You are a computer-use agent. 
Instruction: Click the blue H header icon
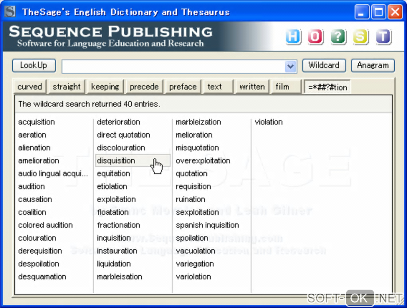293,36
